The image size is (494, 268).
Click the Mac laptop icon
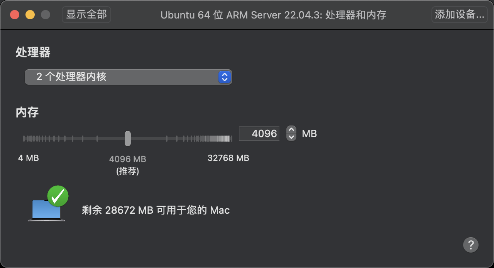click(46, 210)
